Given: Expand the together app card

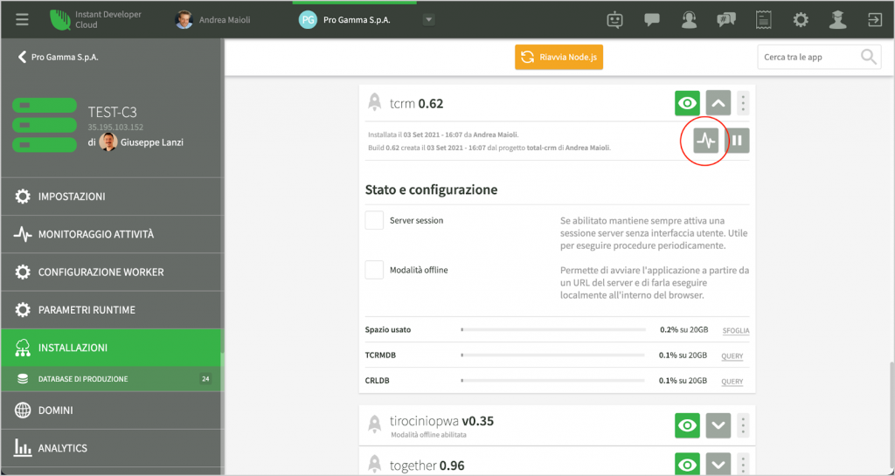Looking at the screenshot, I should (x=718, y=465).
